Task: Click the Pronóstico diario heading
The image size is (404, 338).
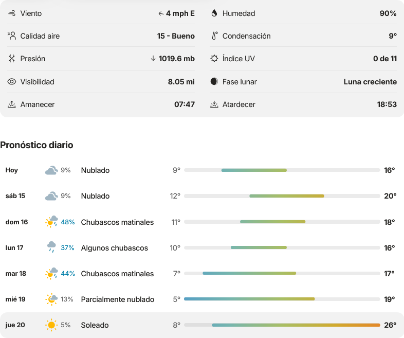Action: click(x=36, y=145)
